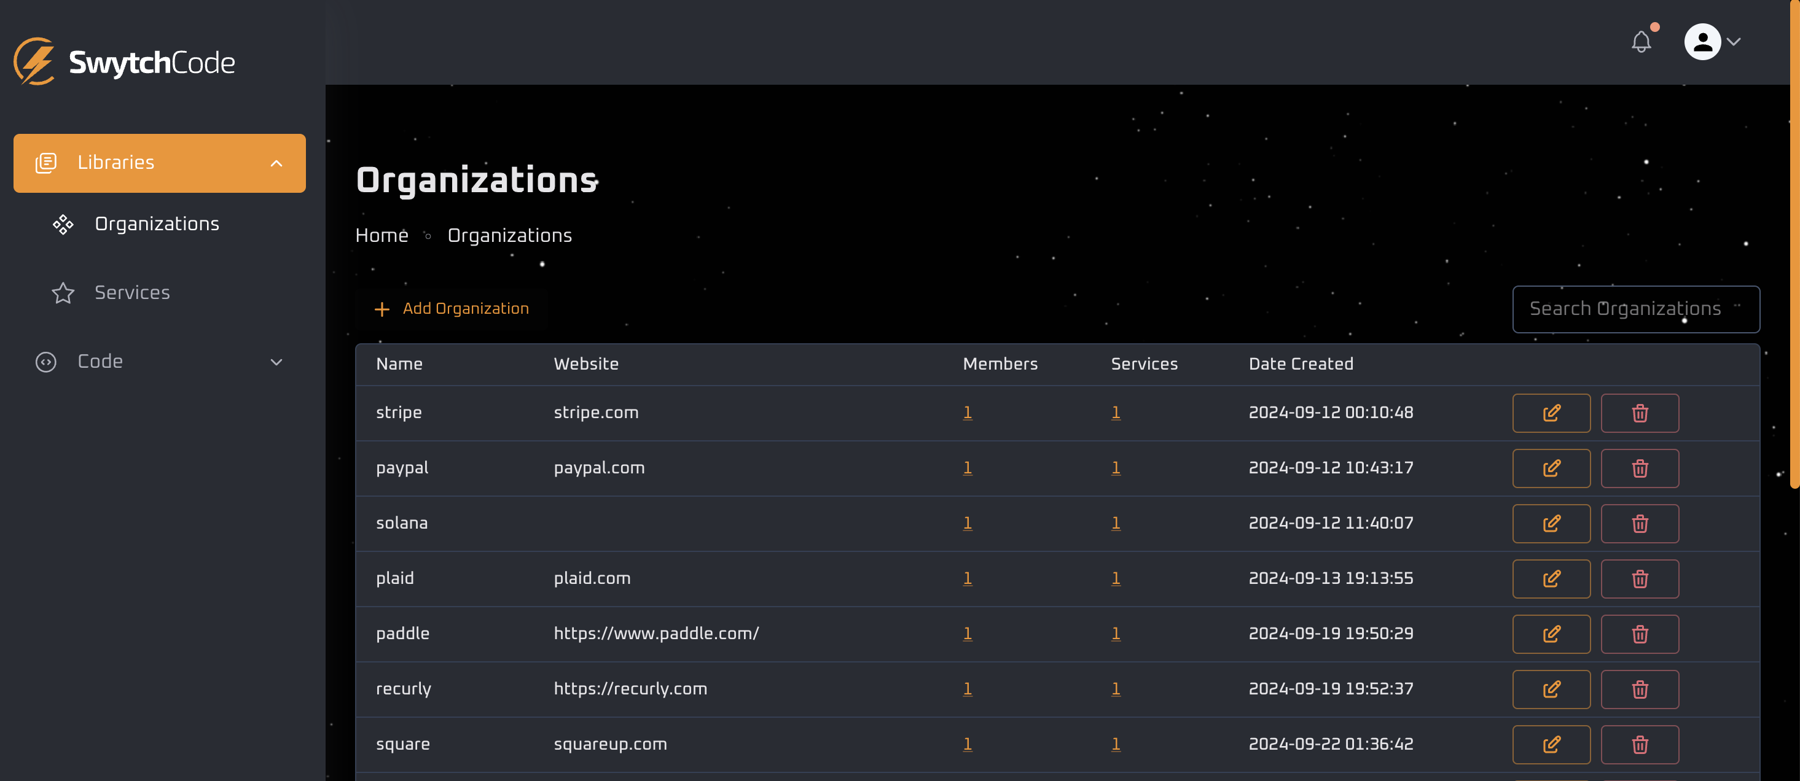Open the user avatar menu
Viewport: 1800px width, 781px height.
click(1702, 42)
